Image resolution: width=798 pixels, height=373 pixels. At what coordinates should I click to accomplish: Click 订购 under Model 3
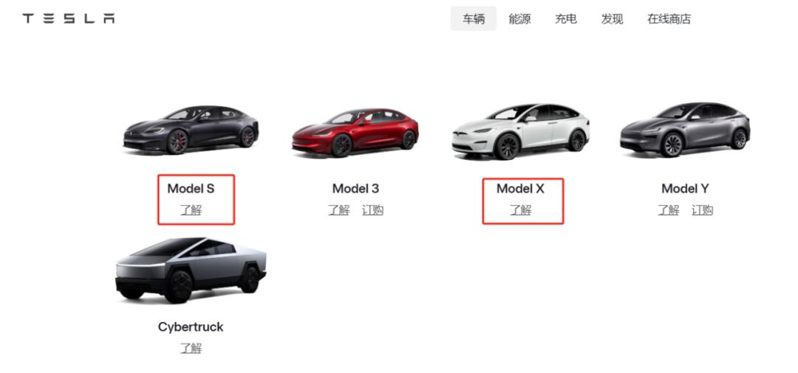[372, 209]
